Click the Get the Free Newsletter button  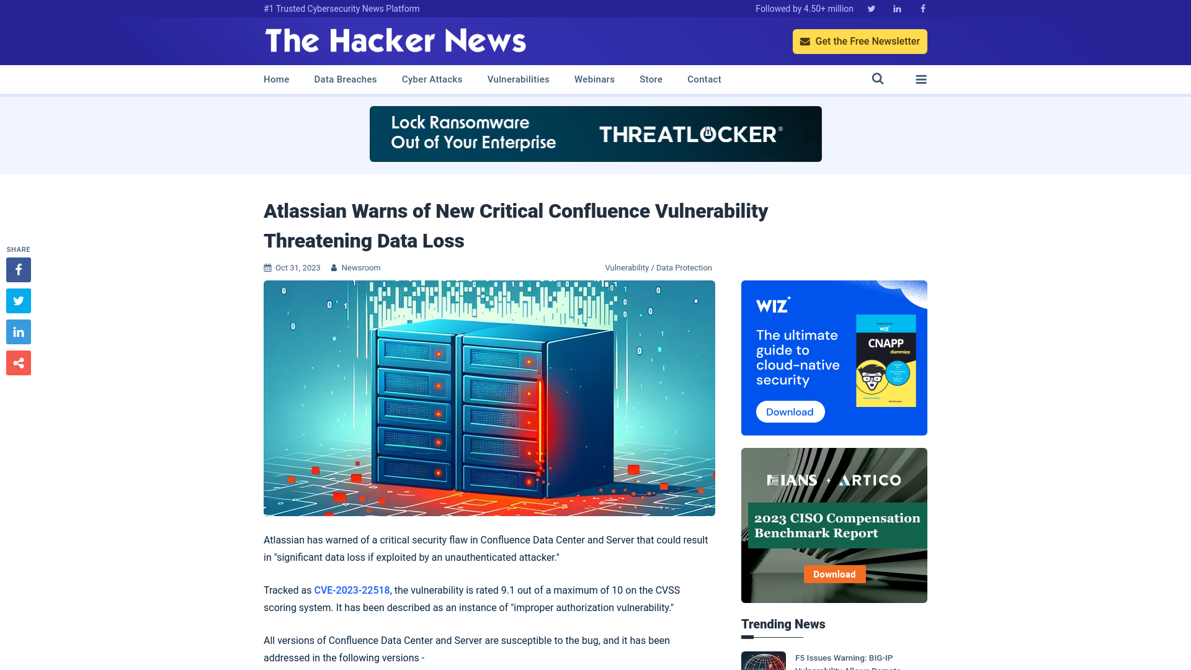pyautogui.click(x=860, y=41)
